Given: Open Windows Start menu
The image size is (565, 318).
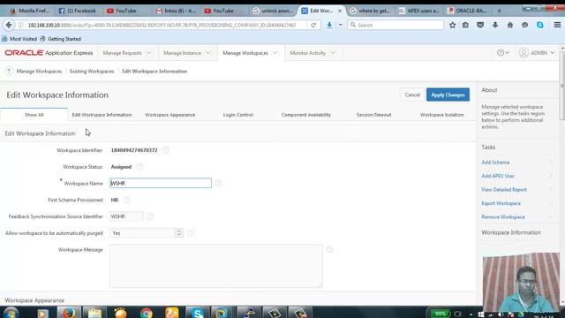Looking at the screenshot, I should 11,313.
